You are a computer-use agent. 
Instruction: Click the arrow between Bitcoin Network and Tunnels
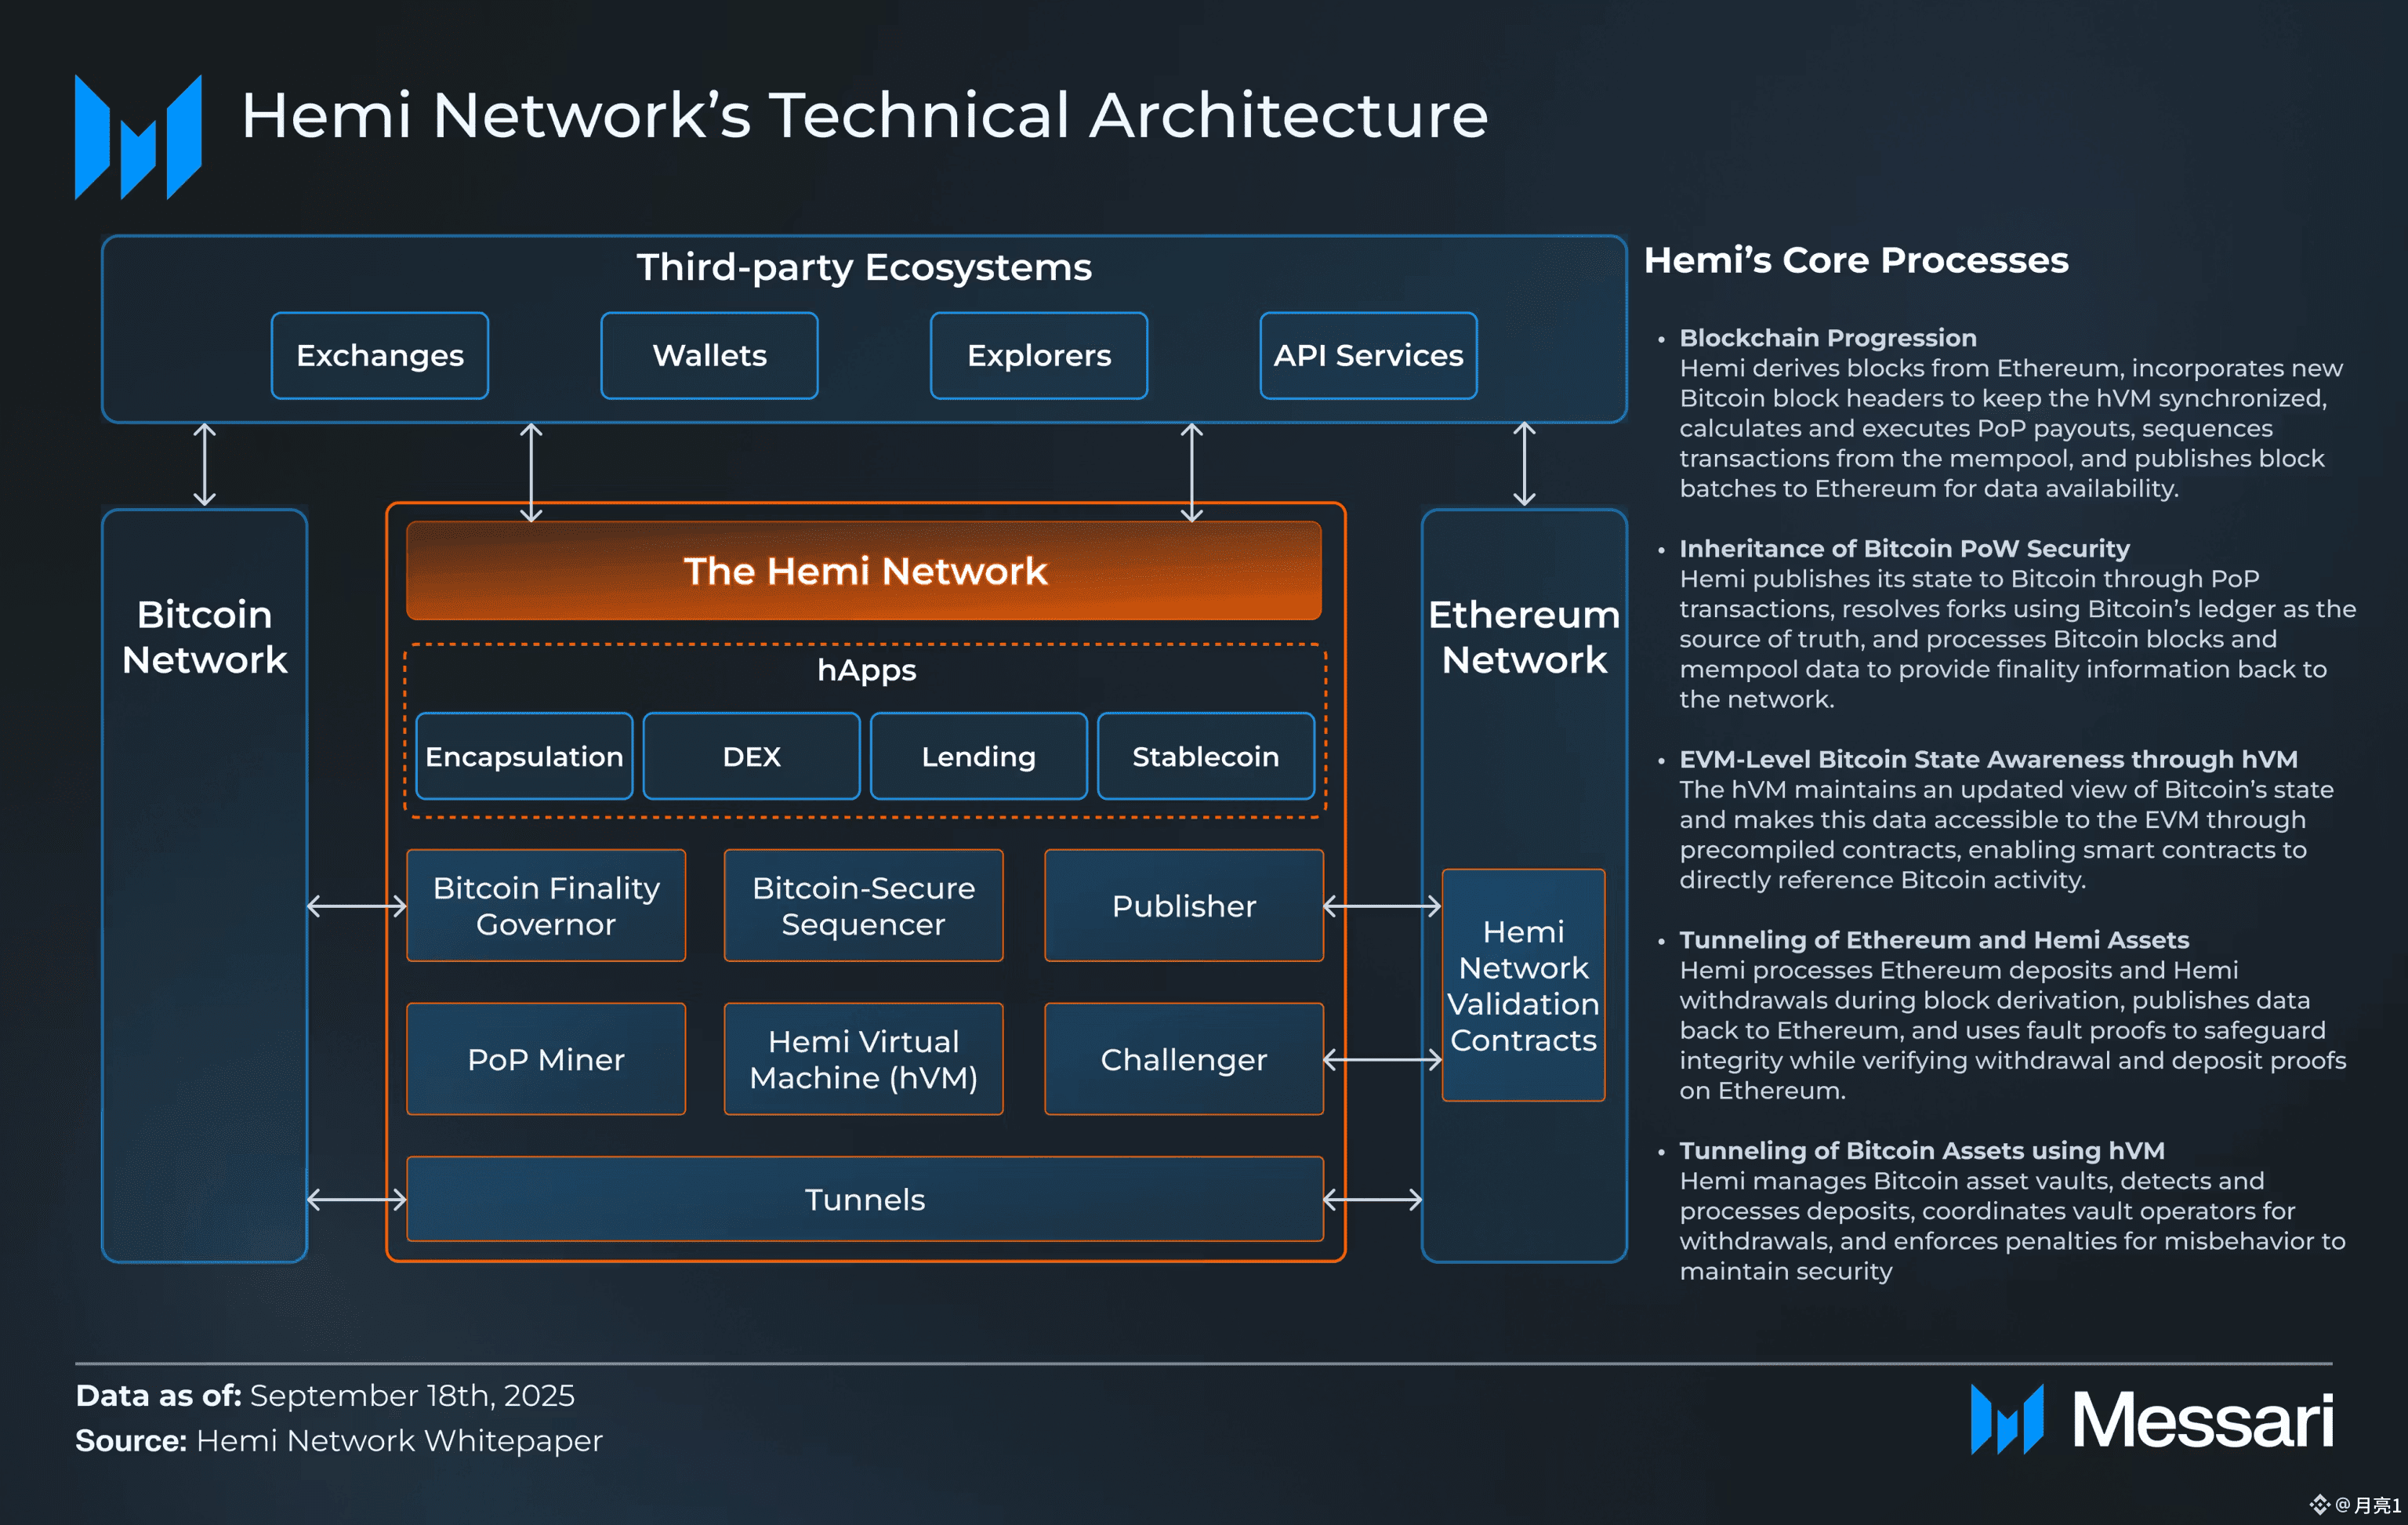coord(356,1199)
